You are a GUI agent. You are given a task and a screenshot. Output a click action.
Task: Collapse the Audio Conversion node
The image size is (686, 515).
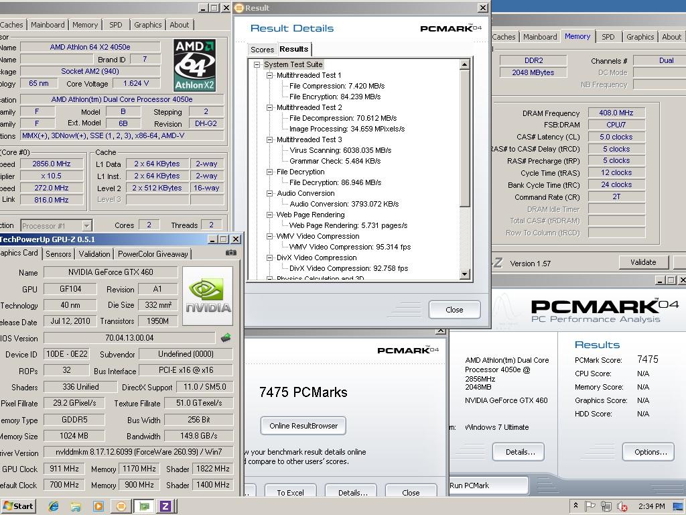pyautogui.click(x=270, y=193)
